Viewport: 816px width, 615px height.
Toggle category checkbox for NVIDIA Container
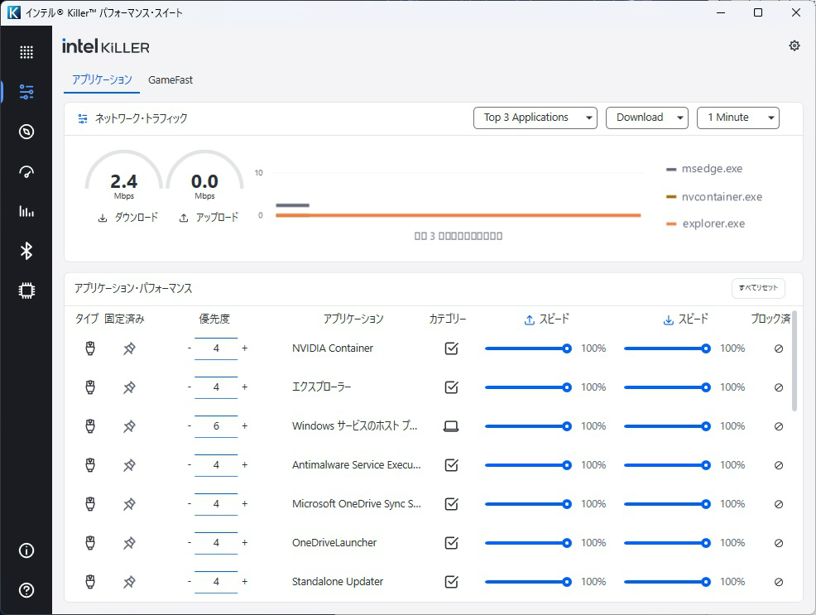click(452, 348)
